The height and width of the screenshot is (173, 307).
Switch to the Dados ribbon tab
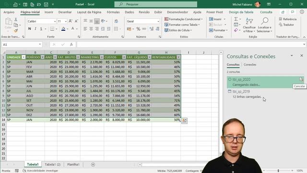coord(130,12)
